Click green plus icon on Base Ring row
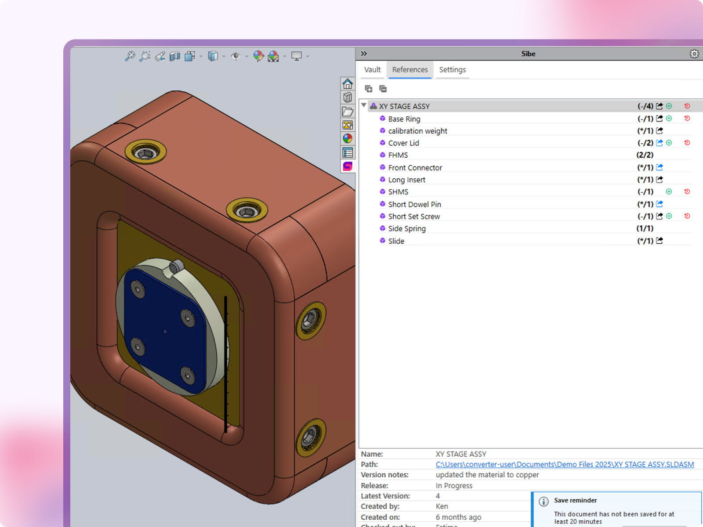Screen dimensions: 703x527 coord(669,118)
